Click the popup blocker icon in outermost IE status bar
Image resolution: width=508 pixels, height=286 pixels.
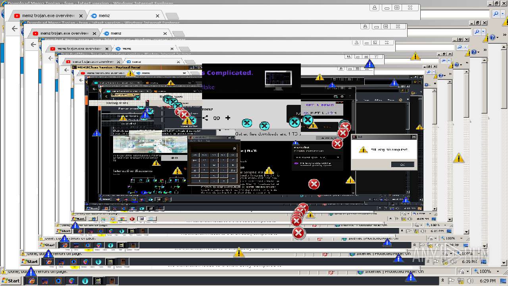pyautogui.click(x=332, y=272)
